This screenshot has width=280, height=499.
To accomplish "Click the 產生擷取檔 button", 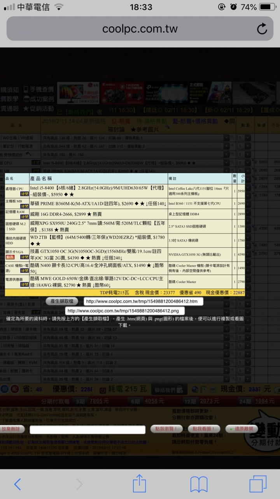I will pyautogui.click(x=62, y=301).
